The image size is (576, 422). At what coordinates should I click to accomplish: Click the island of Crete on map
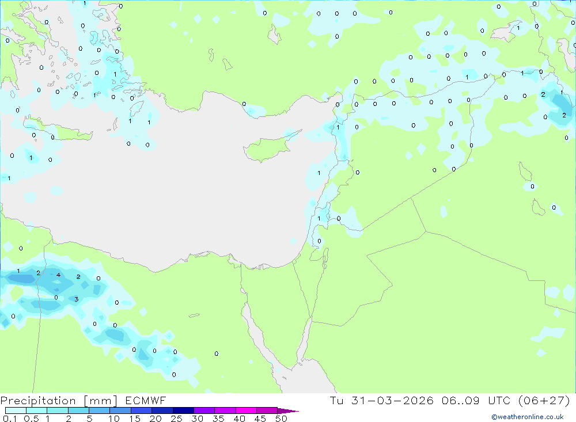(x=59, y=130)
